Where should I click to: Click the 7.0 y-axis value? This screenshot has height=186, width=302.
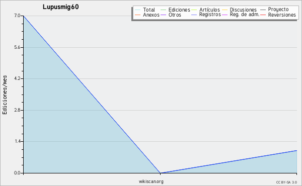(17, 16)
